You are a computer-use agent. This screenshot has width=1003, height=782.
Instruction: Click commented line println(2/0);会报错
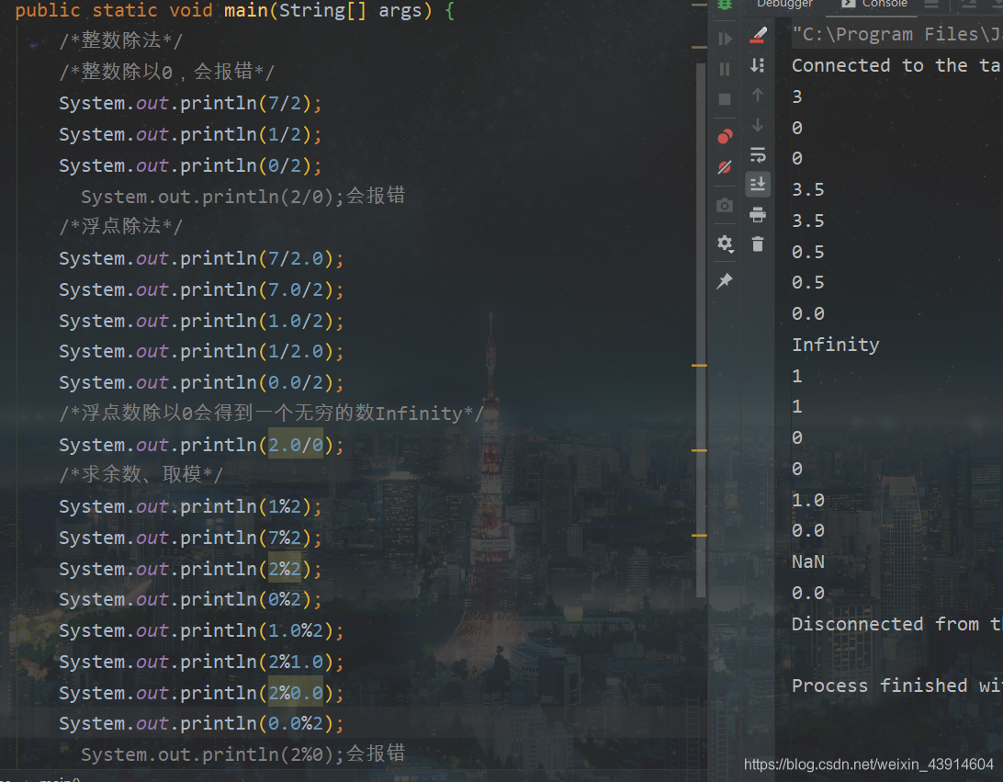pos(243,196)
